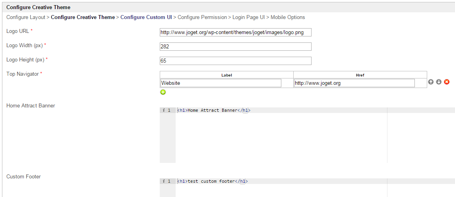Edit the Website label field
The width and height of the screenshot is (455, 197).
pyautogui.click(x=221, y=83)
